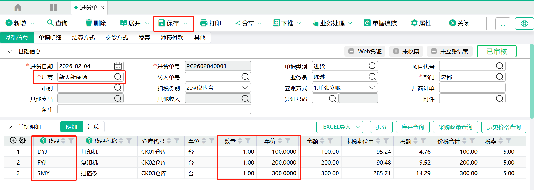Click the 库存查询 button

(x=412, y=127)
